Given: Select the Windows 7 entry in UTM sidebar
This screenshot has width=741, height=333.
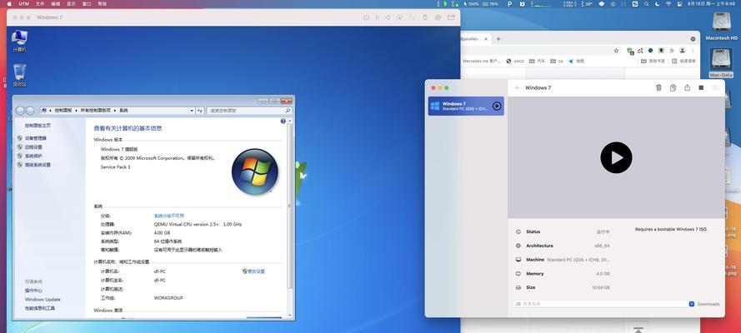Looking at the screenshot, I should (466, 106).
